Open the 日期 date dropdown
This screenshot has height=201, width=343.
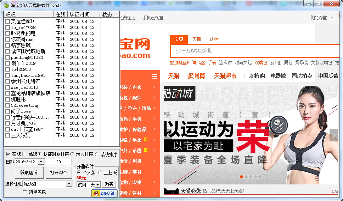click(x=41, y=162)
